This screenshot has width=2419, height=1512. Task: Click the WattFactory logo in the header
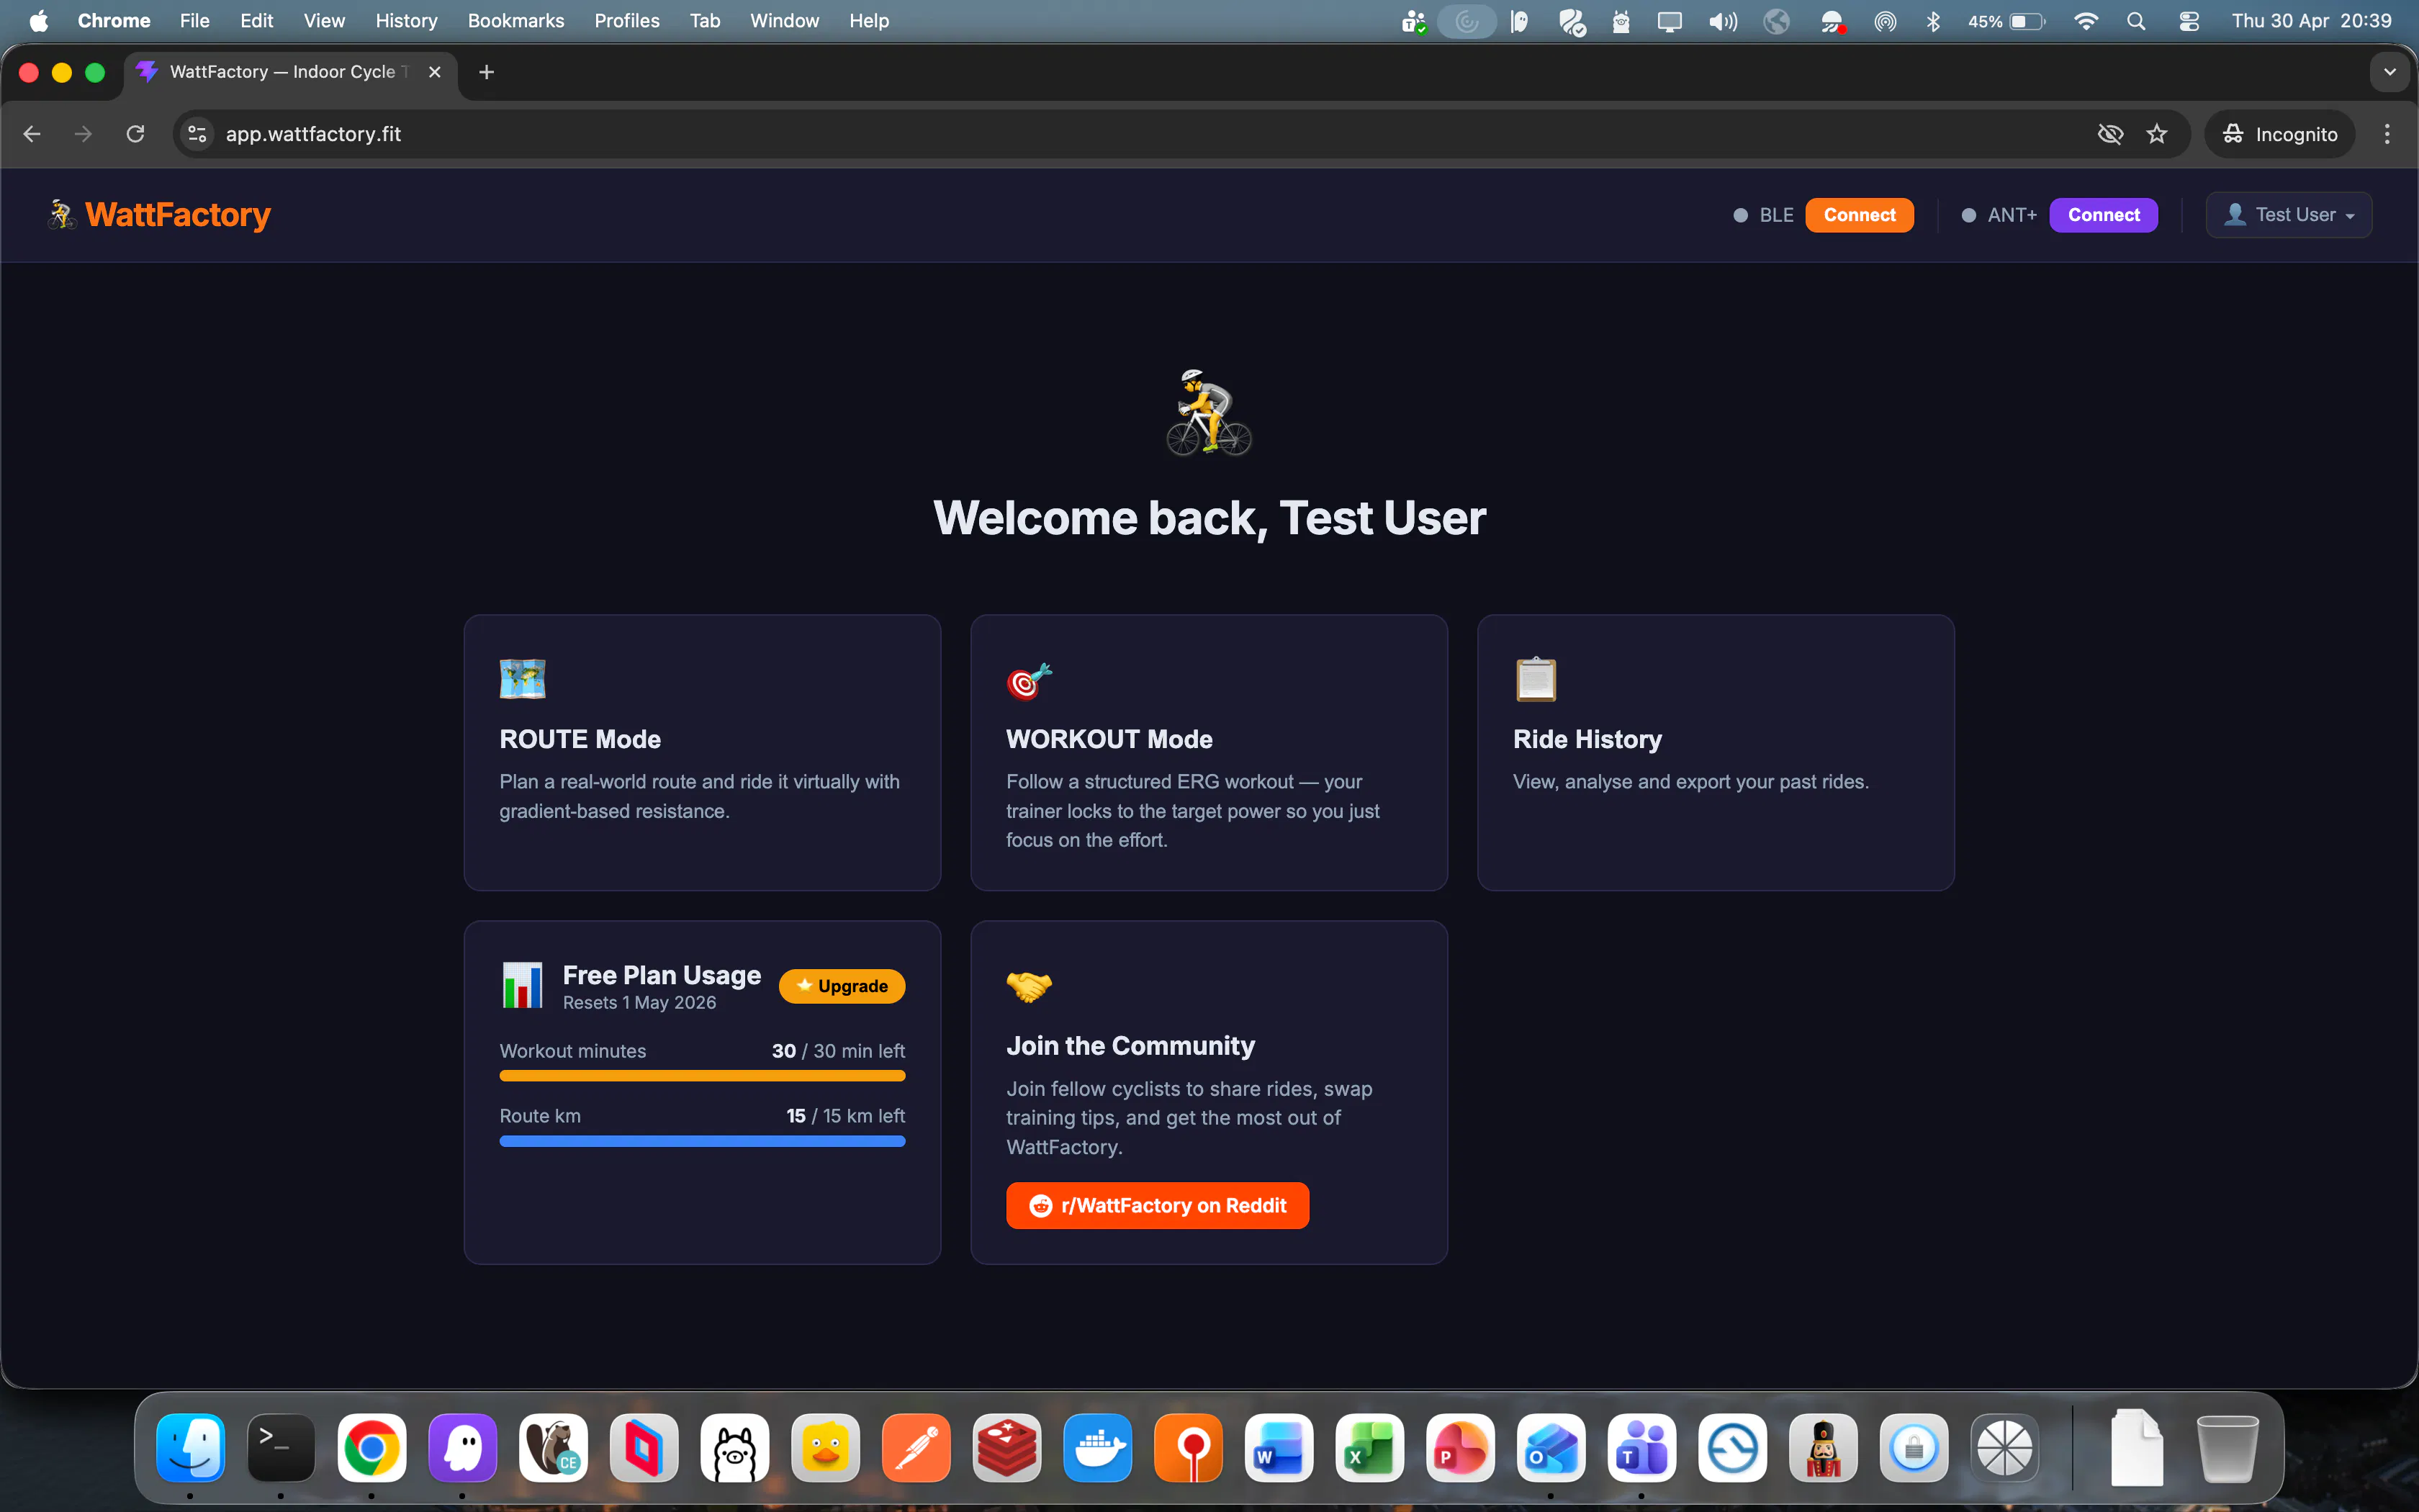coord(160,215)
